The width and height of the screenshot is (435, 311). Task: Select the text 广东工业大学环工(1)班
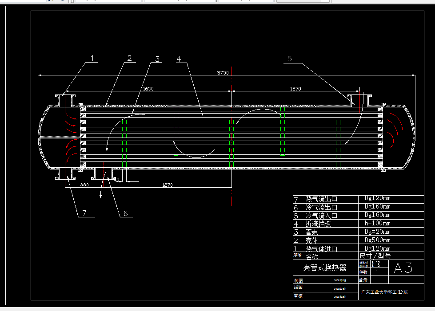[x=384, y=292]
